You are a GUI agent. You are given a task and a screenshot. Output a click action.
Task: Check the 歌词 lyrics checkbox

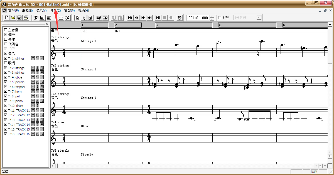coord(6,63)
